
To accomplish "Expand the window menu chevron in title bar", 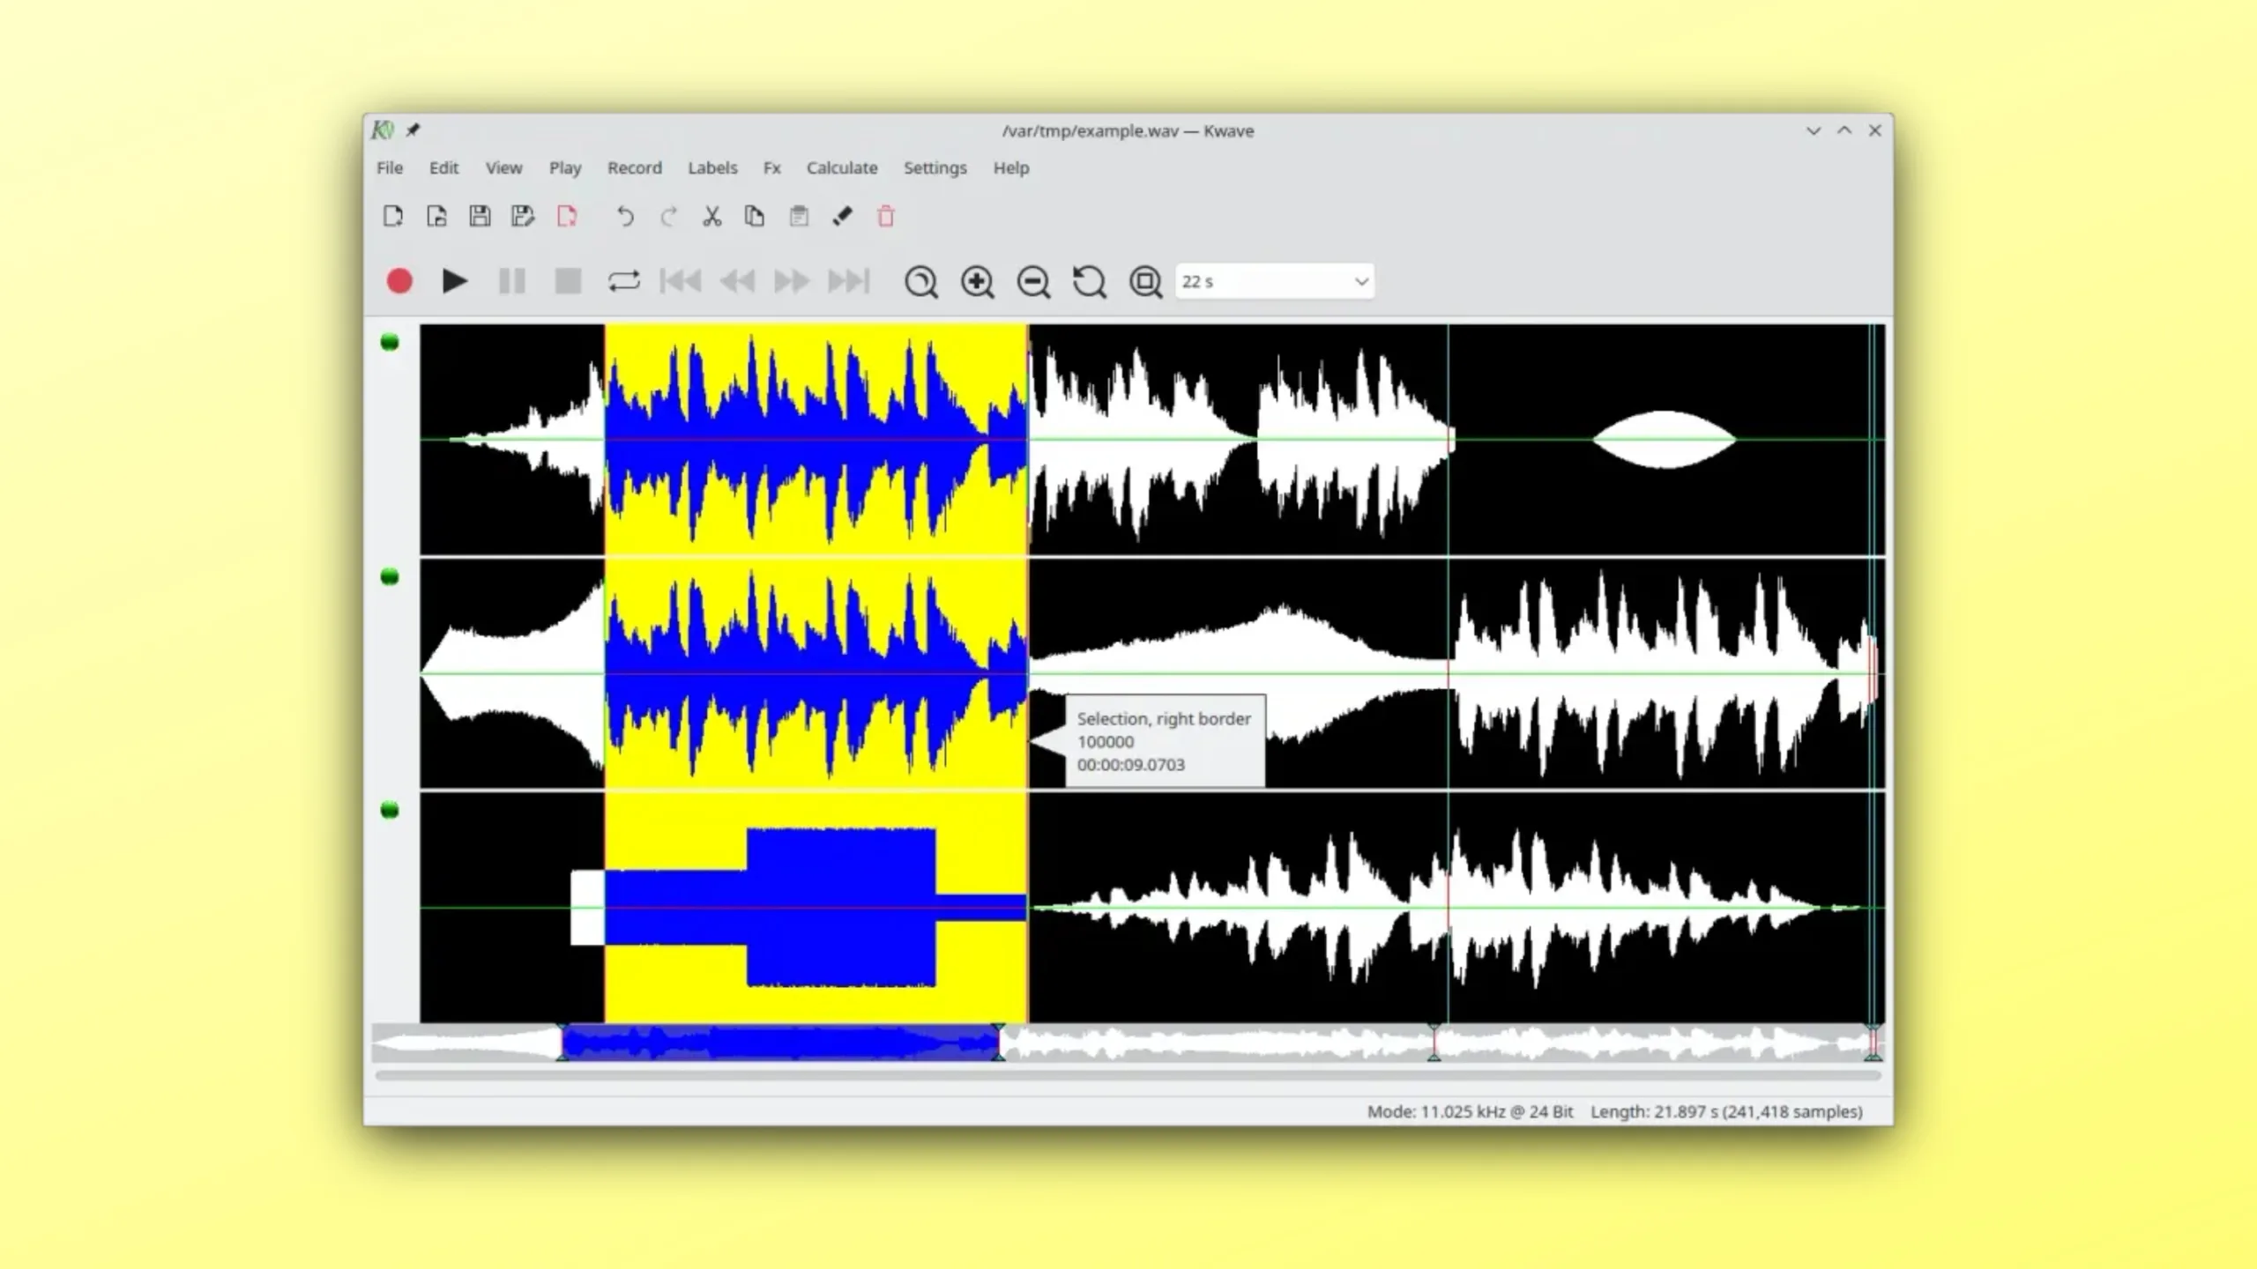I will pyautogui.click(x=1814, y=130).
